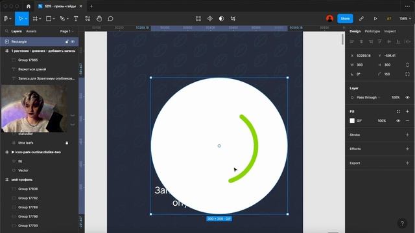Open the Move tool dropdown arrow
The height and width of the screenshot is (233, 415).
(26, 19)
